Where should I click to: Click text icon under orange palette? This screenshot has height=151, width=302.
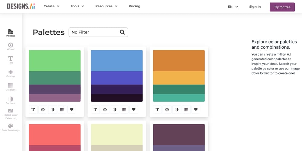(157, 109)
